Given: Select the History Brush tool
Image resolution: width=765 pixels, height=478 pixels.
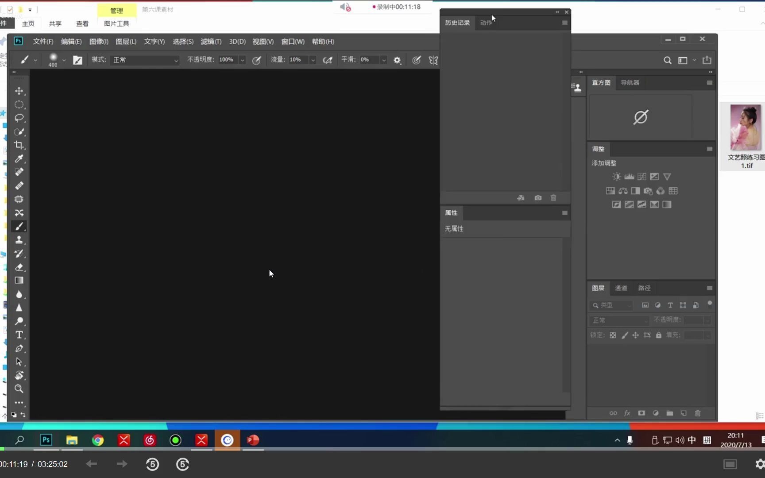Looking at the screenshot, I should pyautogui.click(x=19, y=254).
